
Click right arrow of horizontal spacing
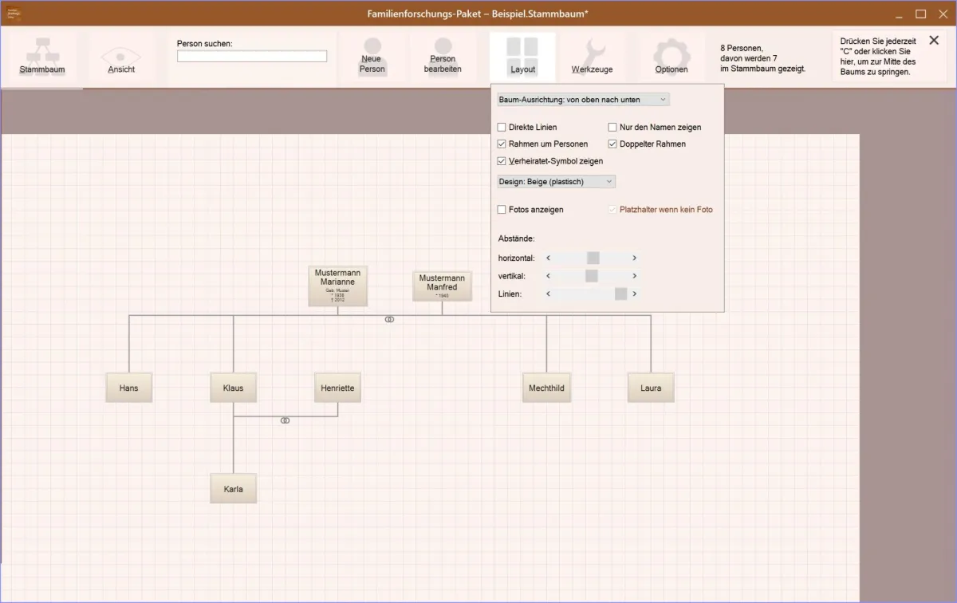pos(634,258)
